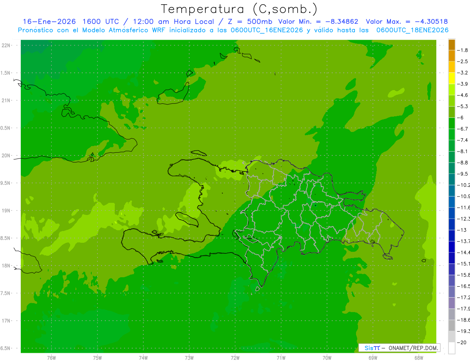
Task: Pick legend swatch between -7.4 and -8.1
Action: (452, 146)
